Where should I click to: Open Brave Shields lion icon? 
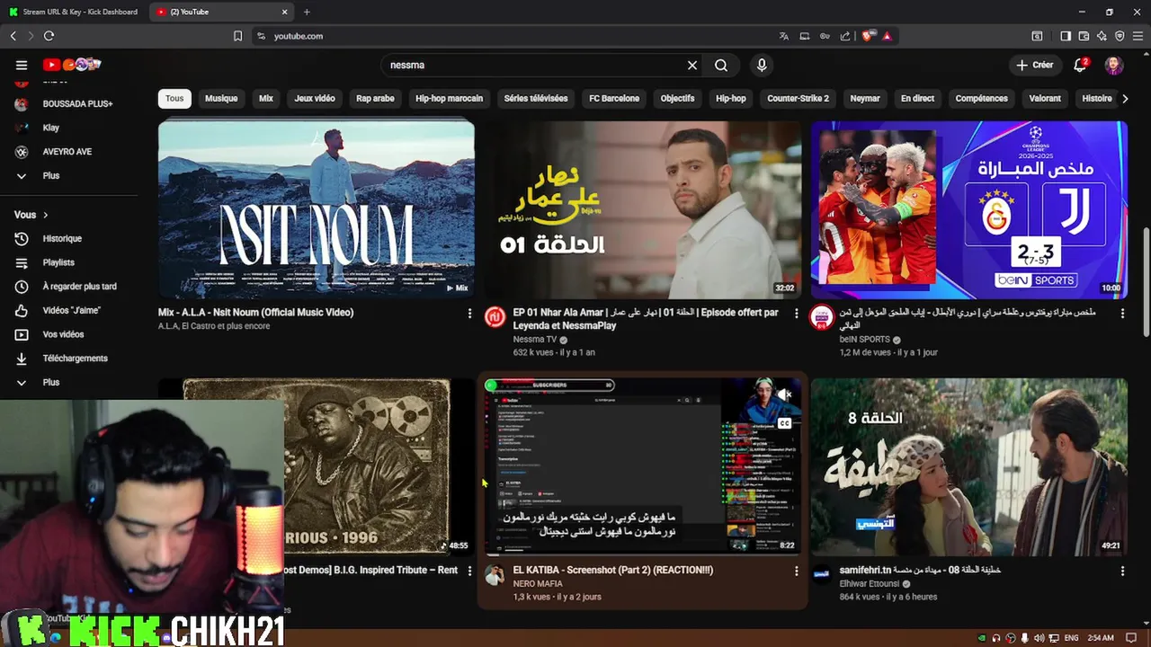[x=868, y=36]
